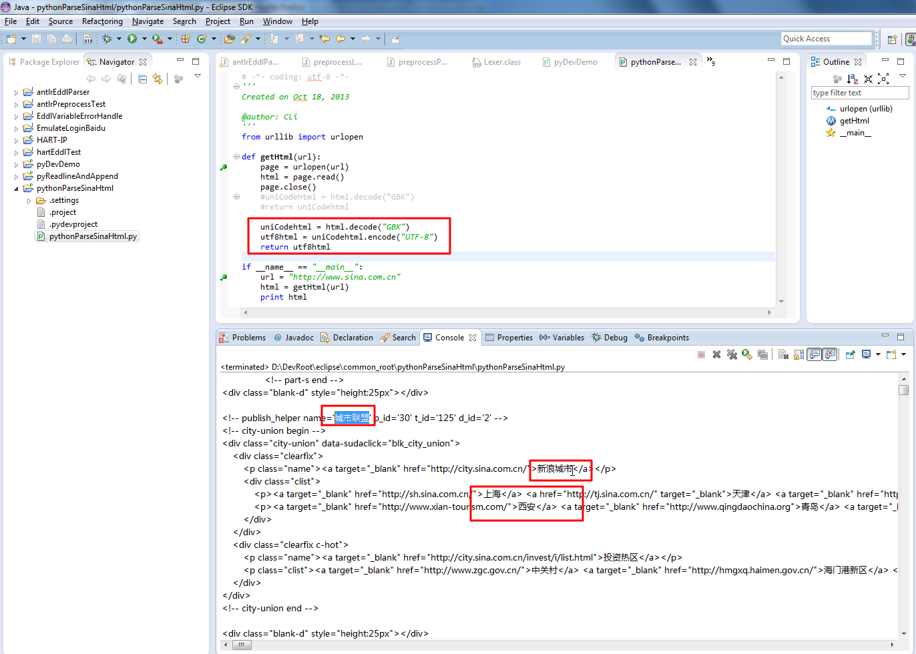916x654 pixels.
Task: Click the New Java Package icon
Action: (185, 39)
